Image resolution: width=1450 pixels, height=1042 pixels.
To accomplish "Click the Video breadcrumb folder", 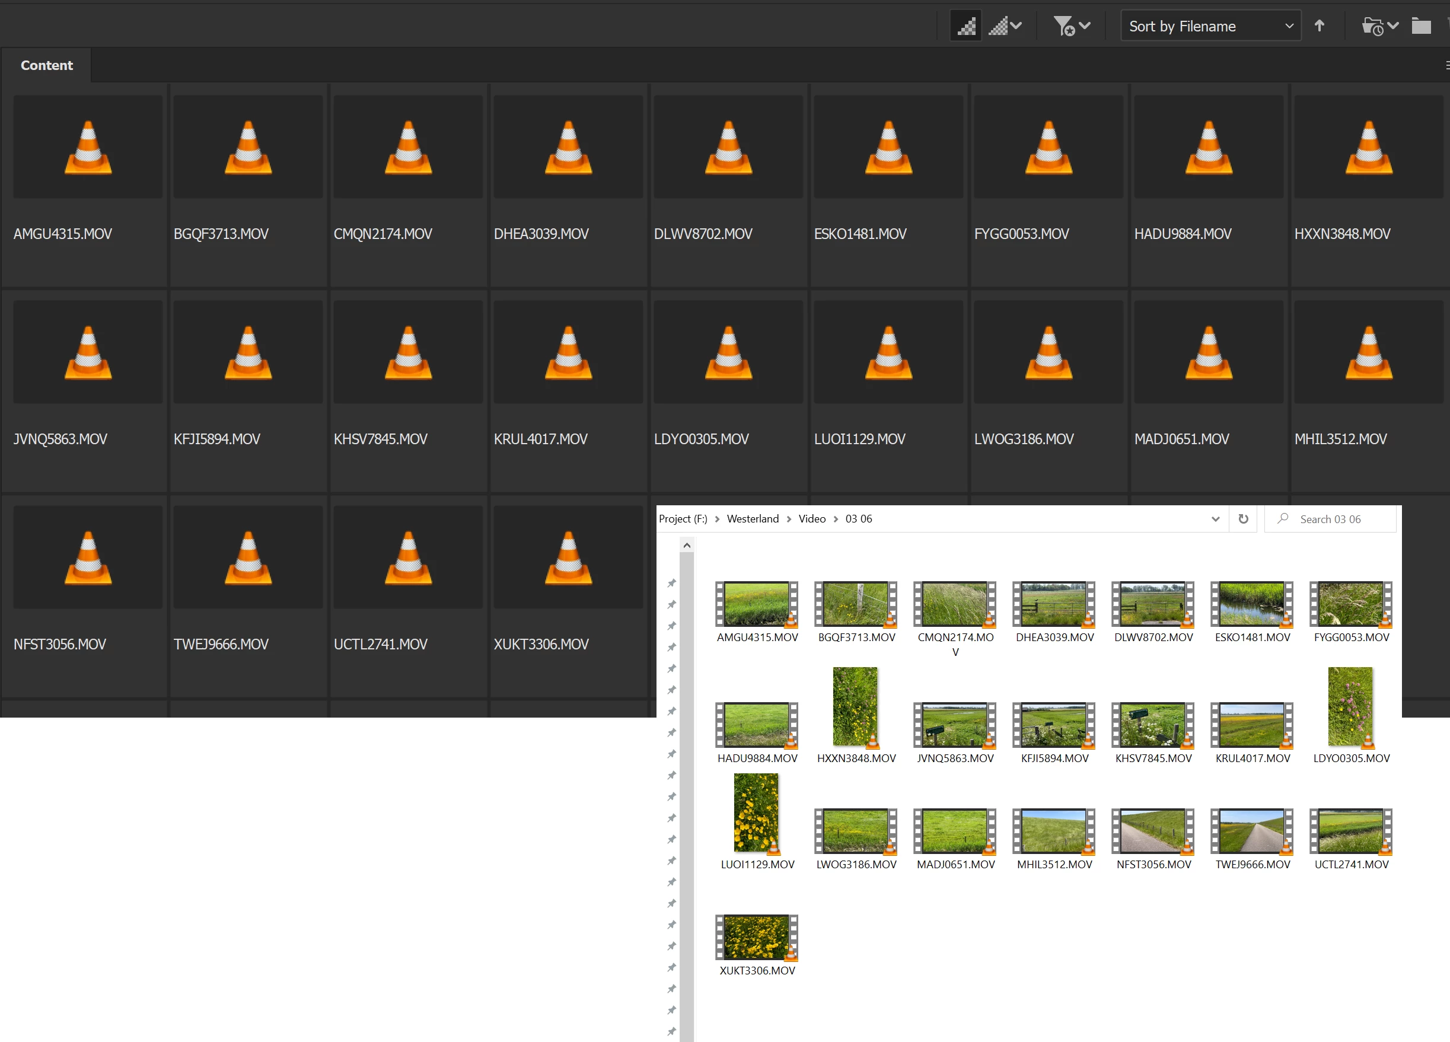I will [811, 518].
